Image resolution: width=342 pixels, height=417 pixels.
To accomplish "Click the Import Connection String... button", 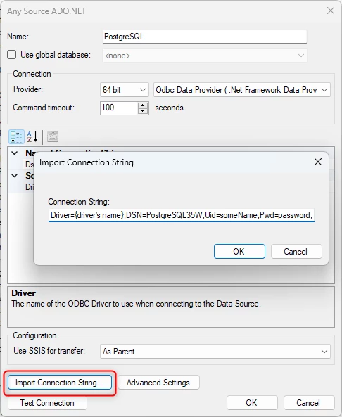I will (x=60, y=383).
